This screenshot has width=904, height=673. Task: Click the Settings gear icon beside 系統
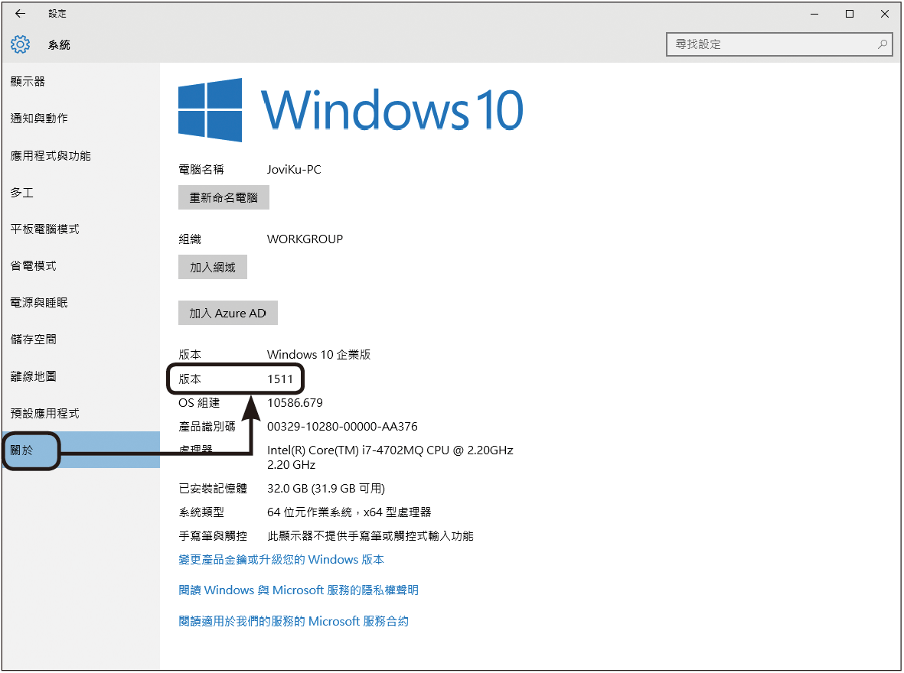pos(20,44)
